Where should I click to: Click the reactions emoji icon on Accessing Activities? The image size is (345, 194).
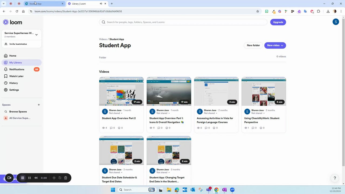214,128
